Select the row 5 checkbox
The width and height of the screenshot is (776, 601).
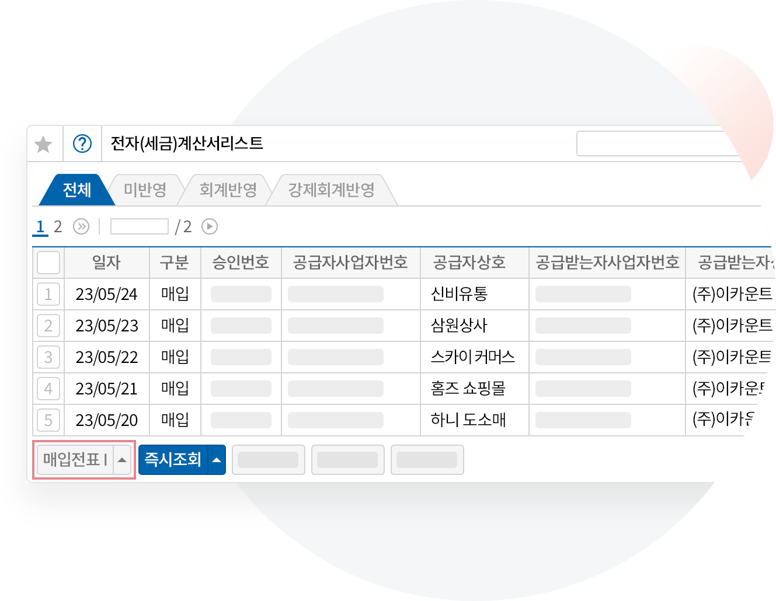click(48, 420)
